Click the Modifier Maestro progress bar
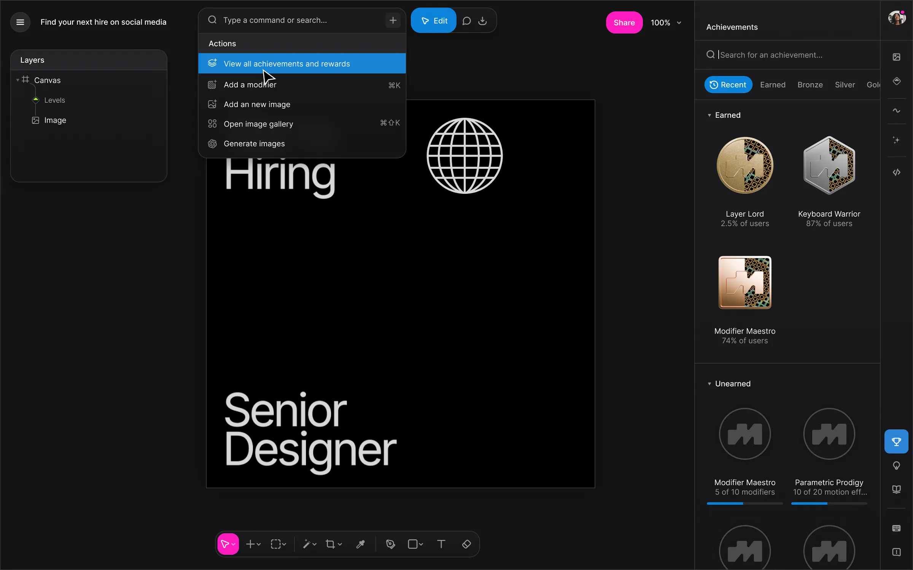Screen dimensions: 913x570 pyautogui.click(x=744, y=503)
